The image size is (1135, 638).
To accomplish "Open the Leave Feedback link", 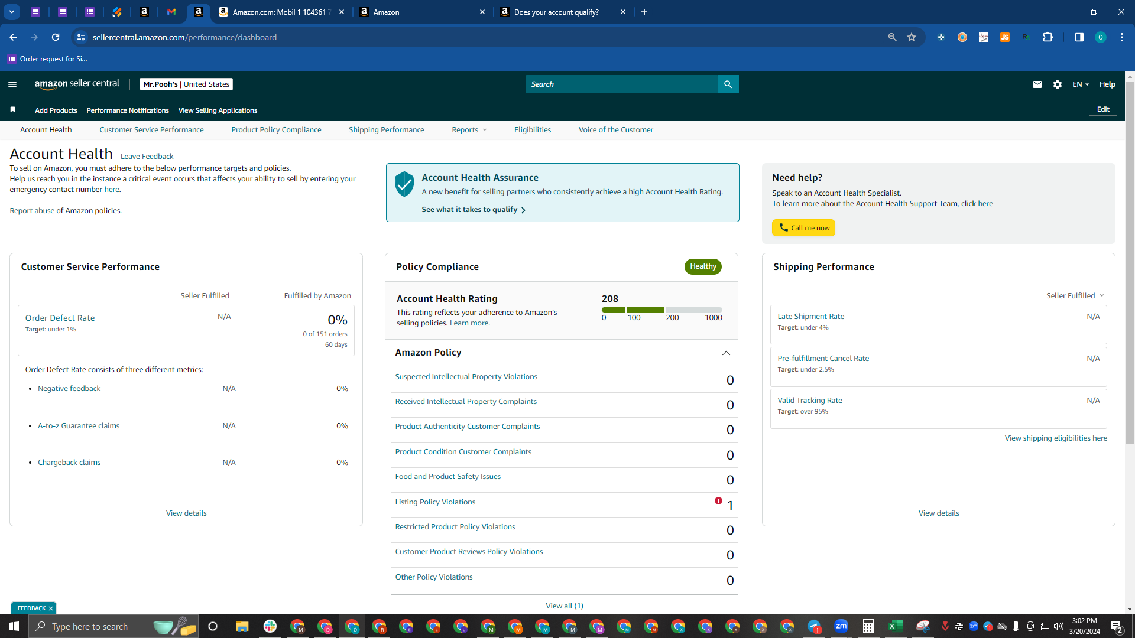I will tap(147, 157).
